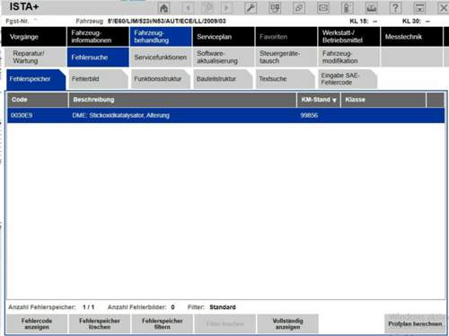Open the wrench settings icon
This screenshot has width=449, height=336.
[251, 7]
